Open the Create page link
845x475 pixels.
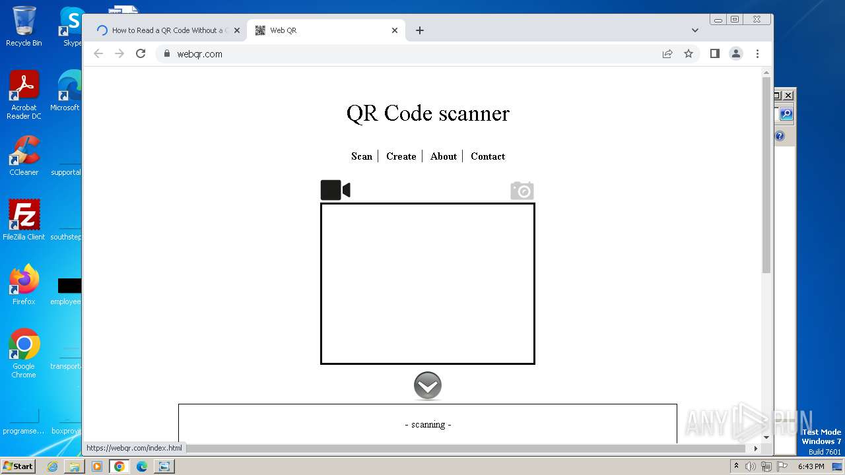pos(401,156)
